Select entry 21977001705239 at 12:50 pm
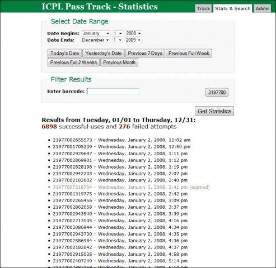276x268 pixels. click(121, 147)
